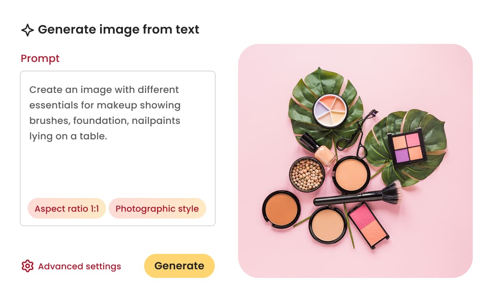
Task: Open the Advanced settings link
Action: click(x=79, y=266)
